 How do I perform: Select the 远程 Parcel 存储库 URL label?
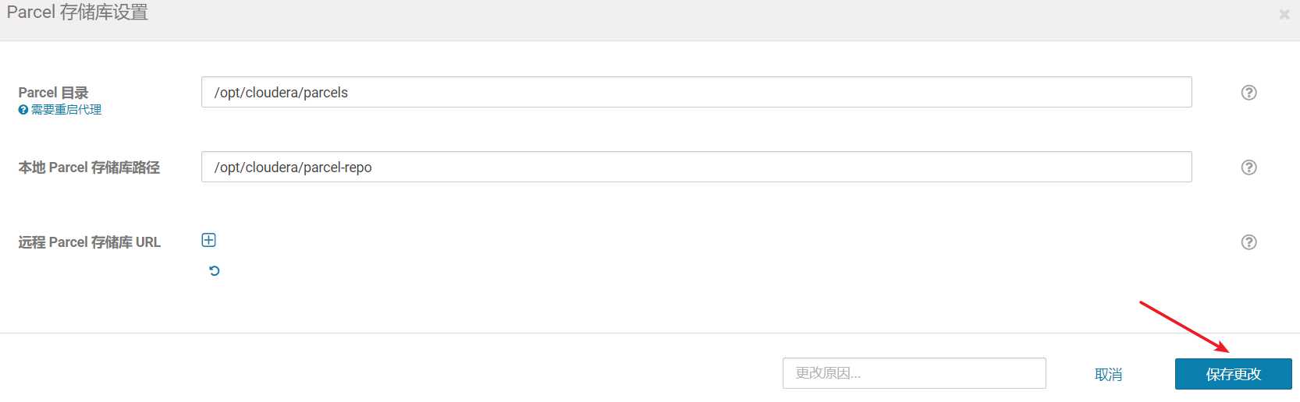89,242
